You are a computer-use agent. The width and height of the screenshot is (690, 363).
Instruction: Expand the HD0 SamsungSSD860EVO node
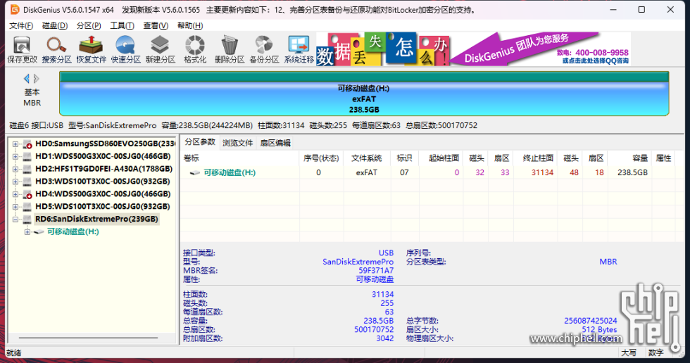(x=15, y=144)
